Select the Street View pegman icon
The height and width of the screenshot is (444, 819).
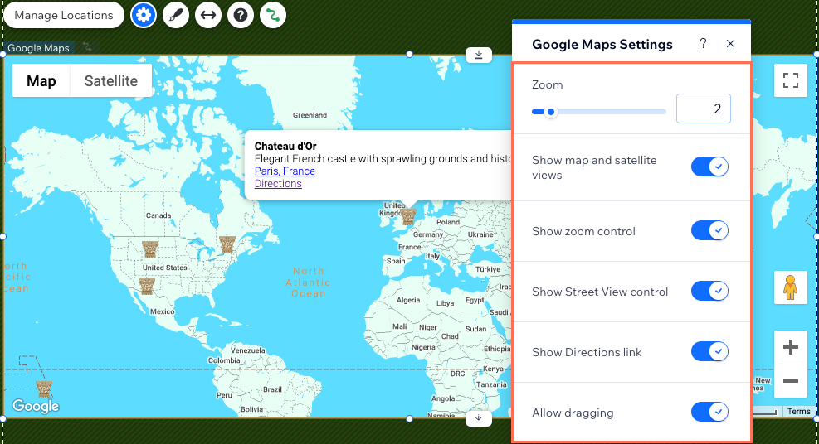pyautogui.click(x=790, y=287)
